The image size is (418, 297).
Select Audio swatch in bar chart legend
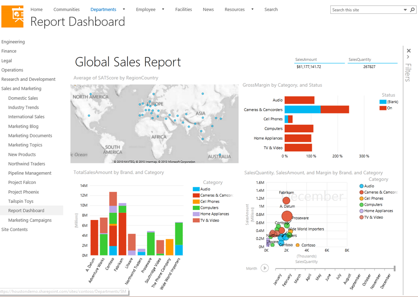pos(196,189)
